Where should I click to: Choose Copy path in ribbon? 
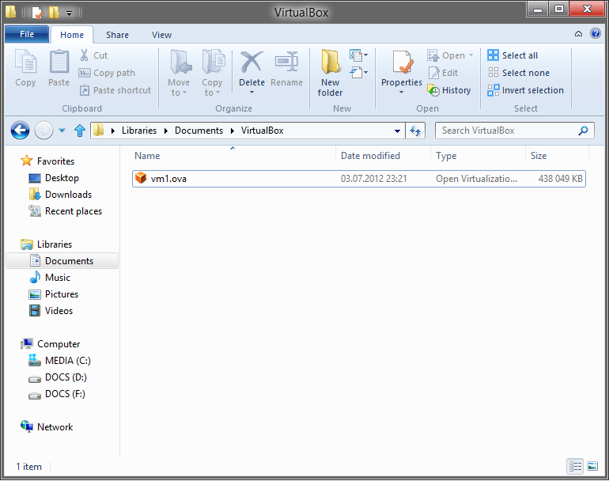[108, 73]
